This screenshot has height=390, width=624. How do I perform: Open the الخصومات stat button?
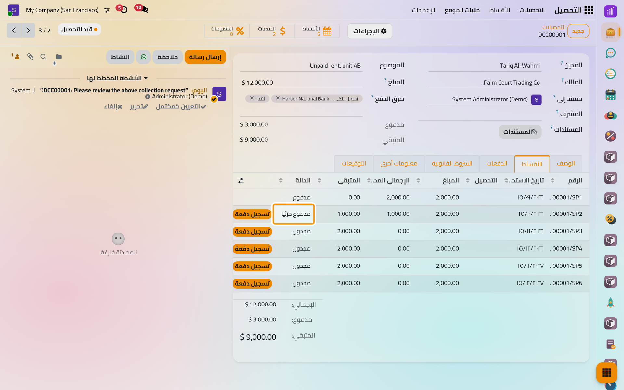tap(227, 31)
